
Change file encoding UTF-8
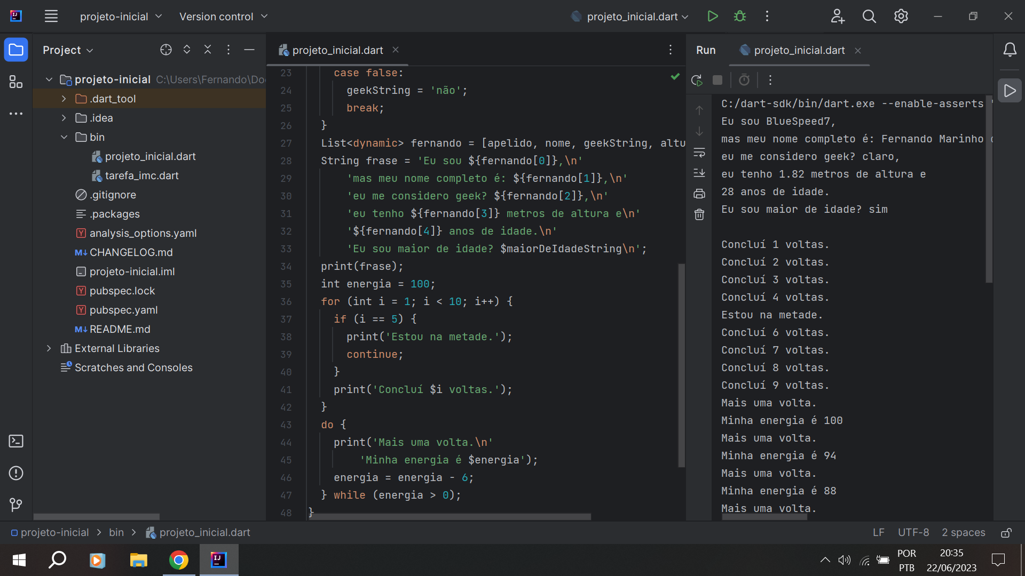[913, 532]
